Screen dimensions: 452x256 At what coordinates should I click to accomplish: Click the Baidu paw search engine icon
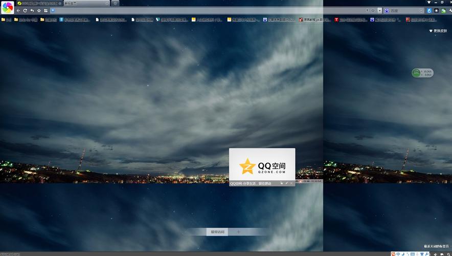coord(387,11)
